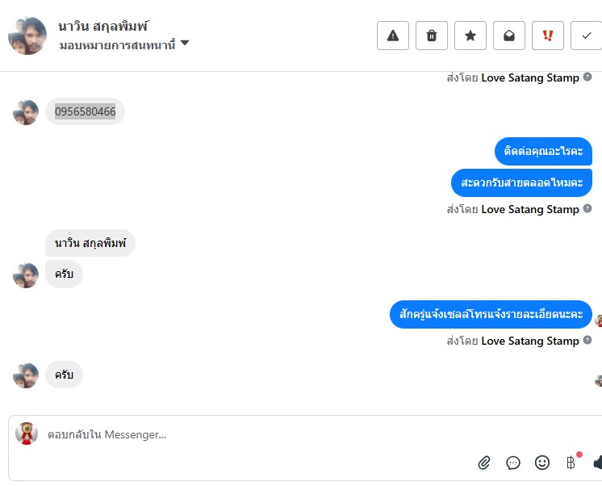Click the page avatar beside reply box
This screenshot has width=602, height=486.
[x=27, y=434]
